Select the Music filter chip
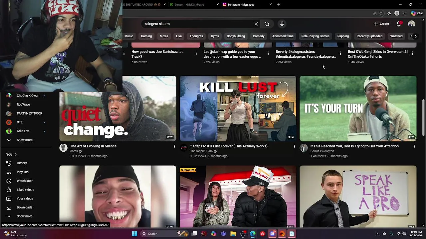 128,36
